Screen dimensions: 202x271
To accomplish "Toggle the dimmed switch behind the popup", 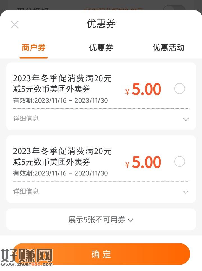I will 174,8.
